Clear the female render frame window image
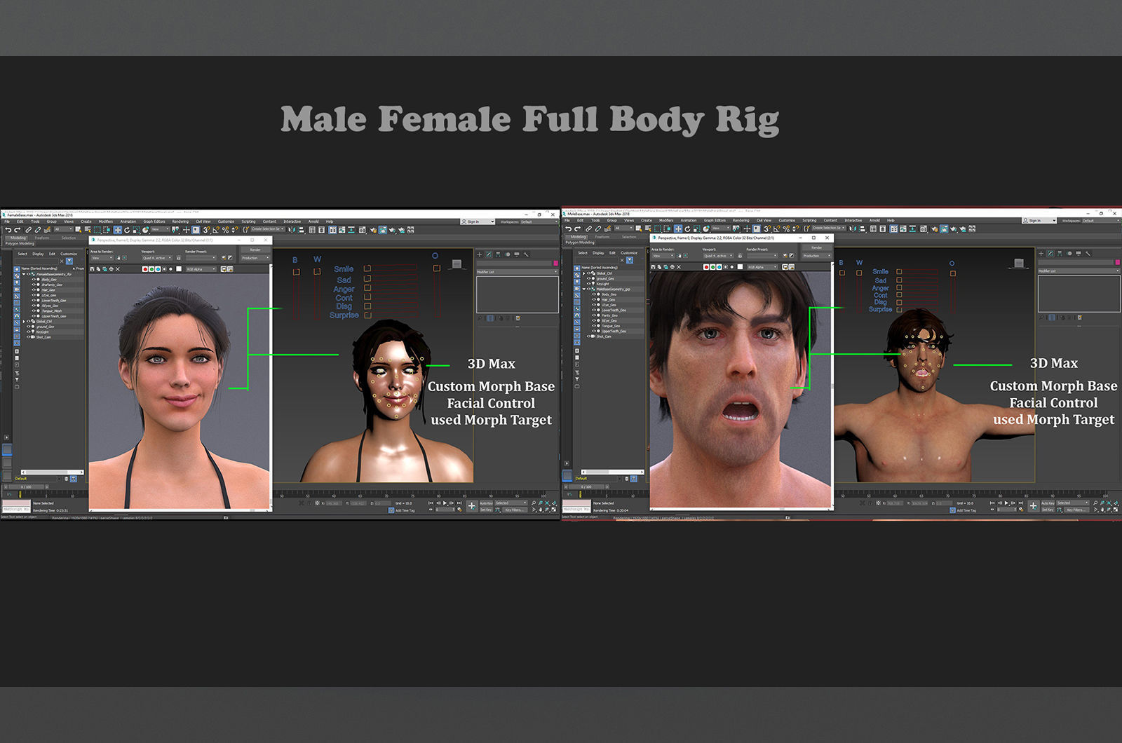The image size is (1122, 743). click(x=118, y=269)
